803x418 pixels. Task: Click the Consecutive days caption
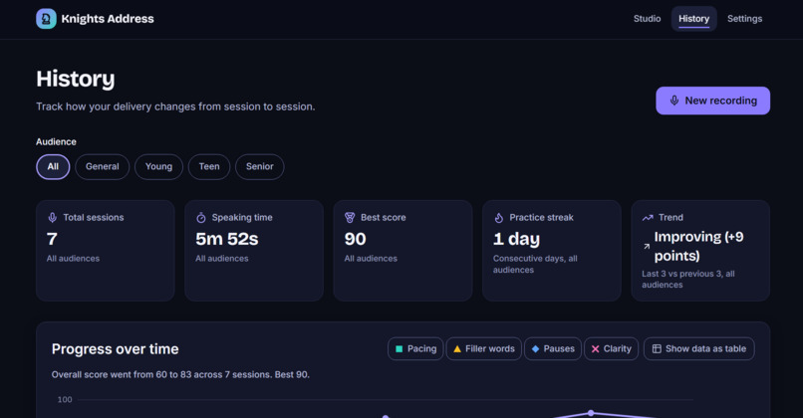(x=535, y=264)
